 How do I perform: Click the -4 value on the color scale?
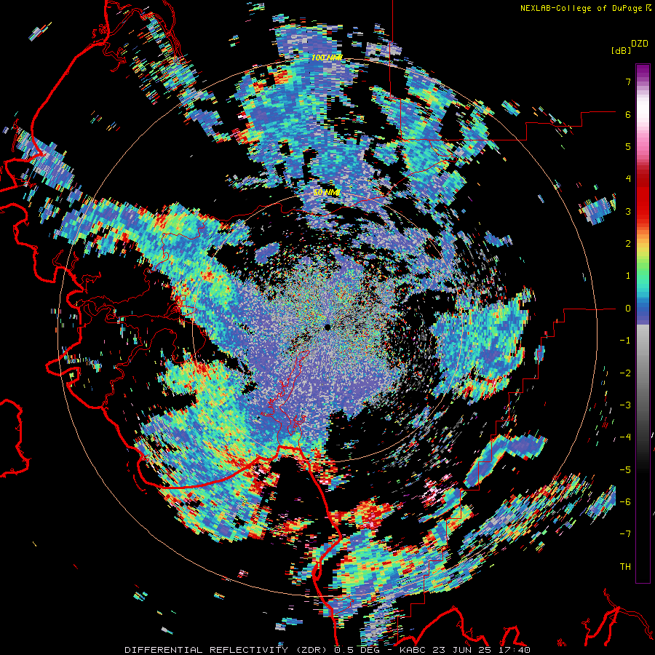point(625,437)
